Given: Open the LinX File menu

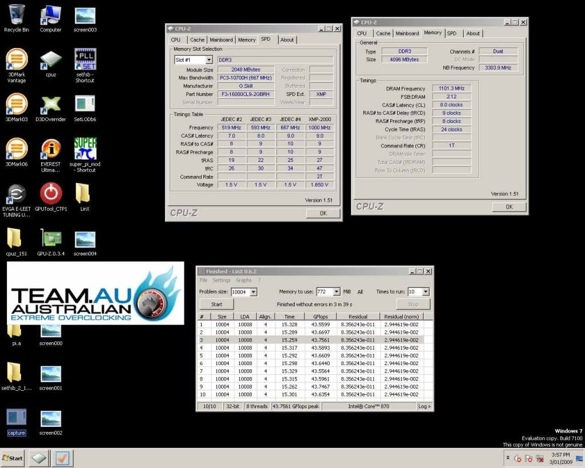Looking at the screenshot, I should click(x=203, y=280).
